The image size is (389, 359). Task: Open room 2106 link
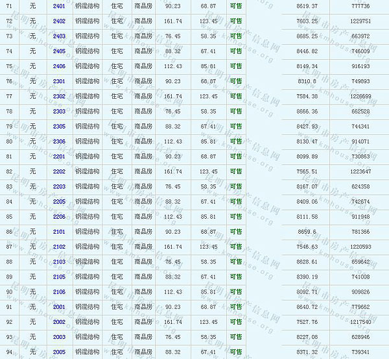coord(59,291)
